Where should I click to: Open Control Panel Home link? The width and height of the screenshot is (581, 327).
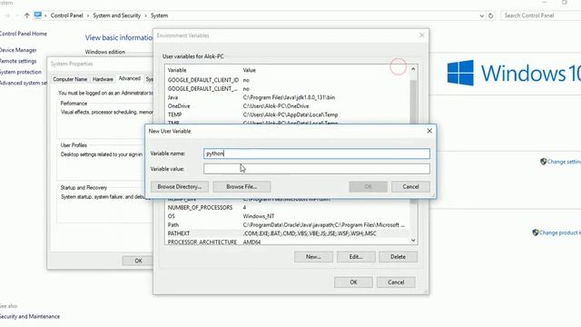coord(23,34)
